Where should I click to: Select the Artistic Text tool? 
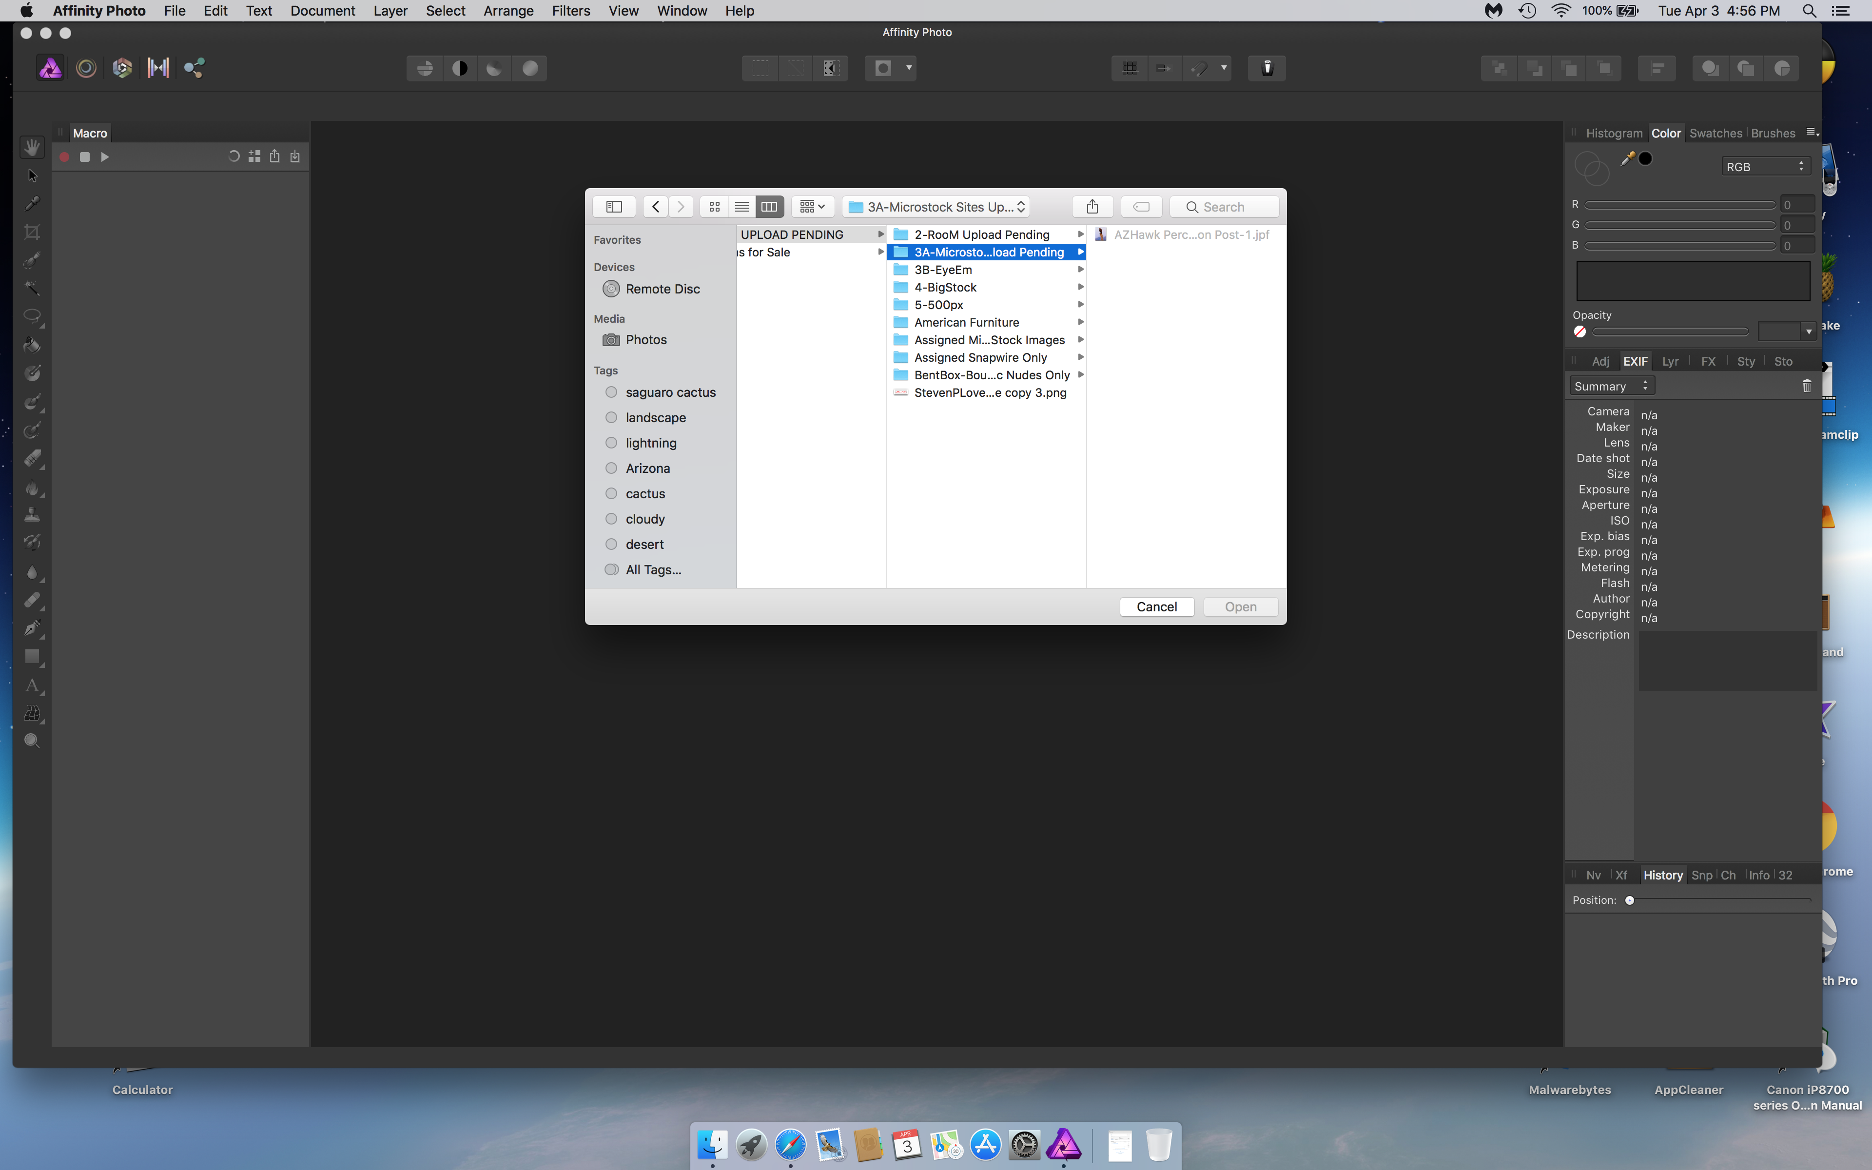32,685
